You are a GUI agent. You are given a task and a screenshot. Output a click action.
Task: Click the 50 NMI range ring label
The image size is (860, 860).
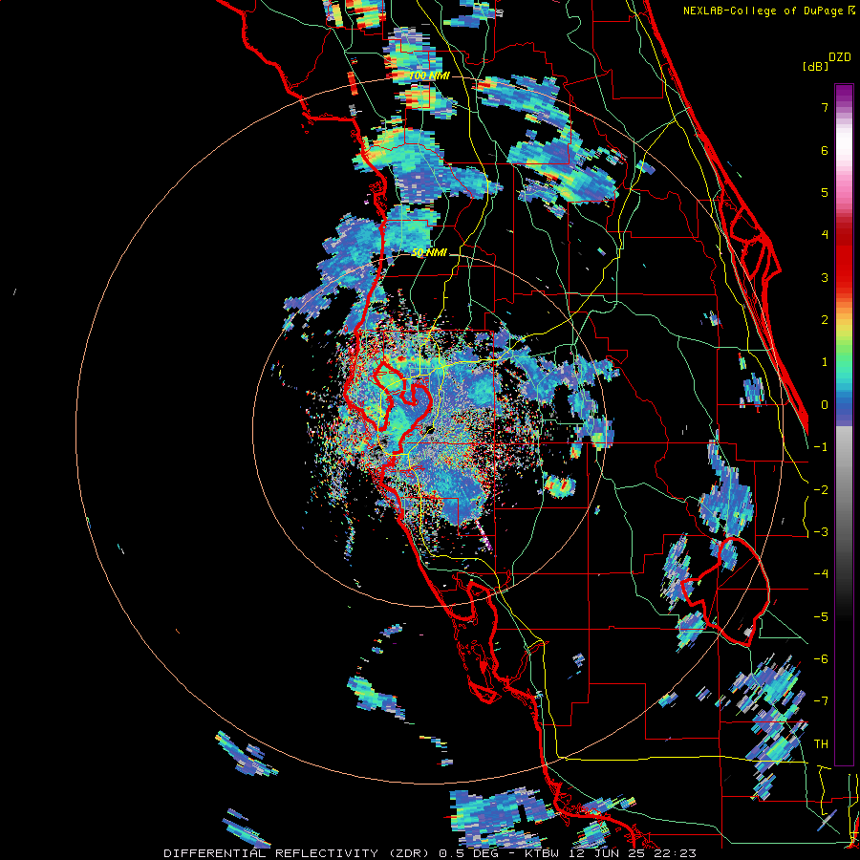pyautogui.click(x=429, y=253)
